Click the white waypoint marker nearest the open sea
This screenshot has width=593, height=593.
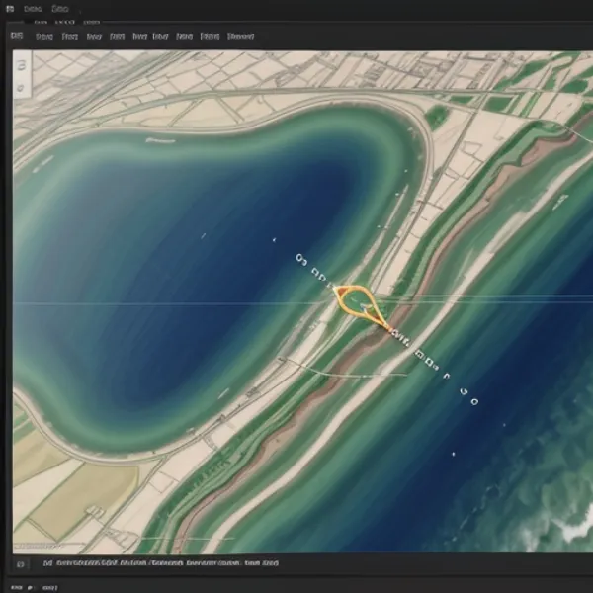[473, 401]
